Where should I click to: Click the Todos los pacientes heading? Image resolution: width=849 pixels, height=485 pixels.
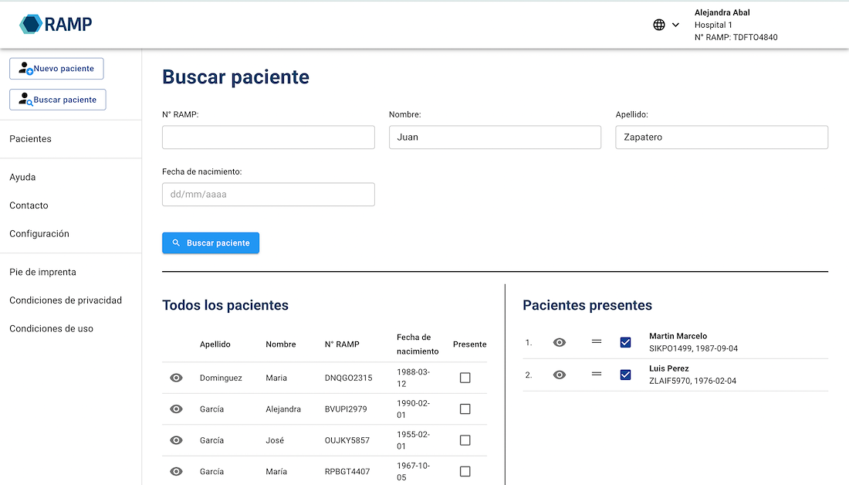(225, 305)
